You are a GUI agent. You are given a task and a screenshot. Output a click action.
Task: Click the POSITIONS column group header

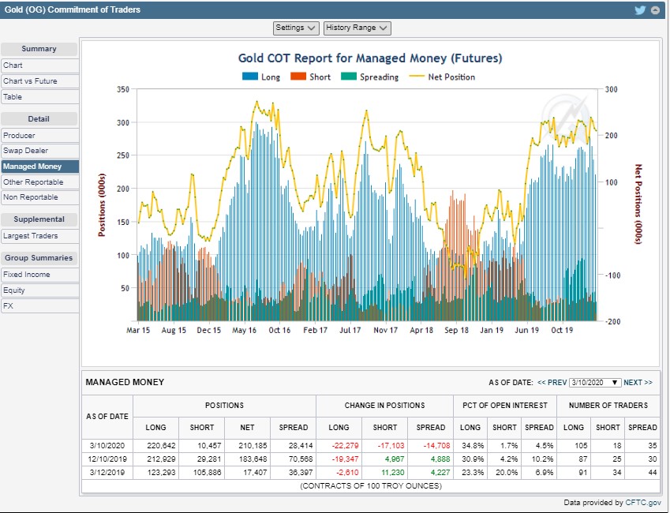[224, 406]
